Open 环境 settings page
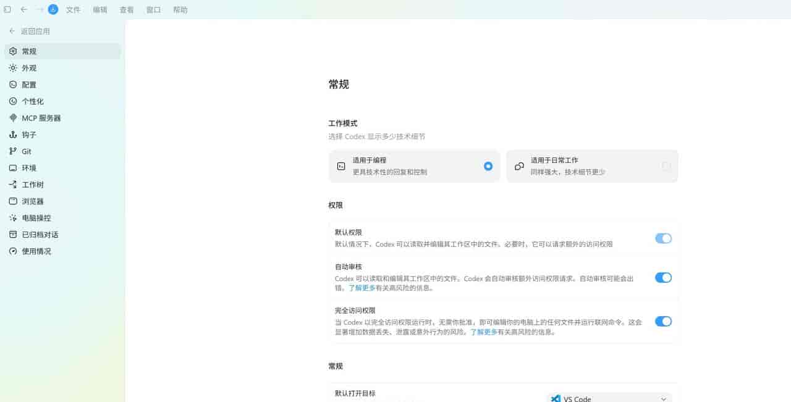Image resolution: width=791 pixels, height=402 pixels. [x=62, y=168]
